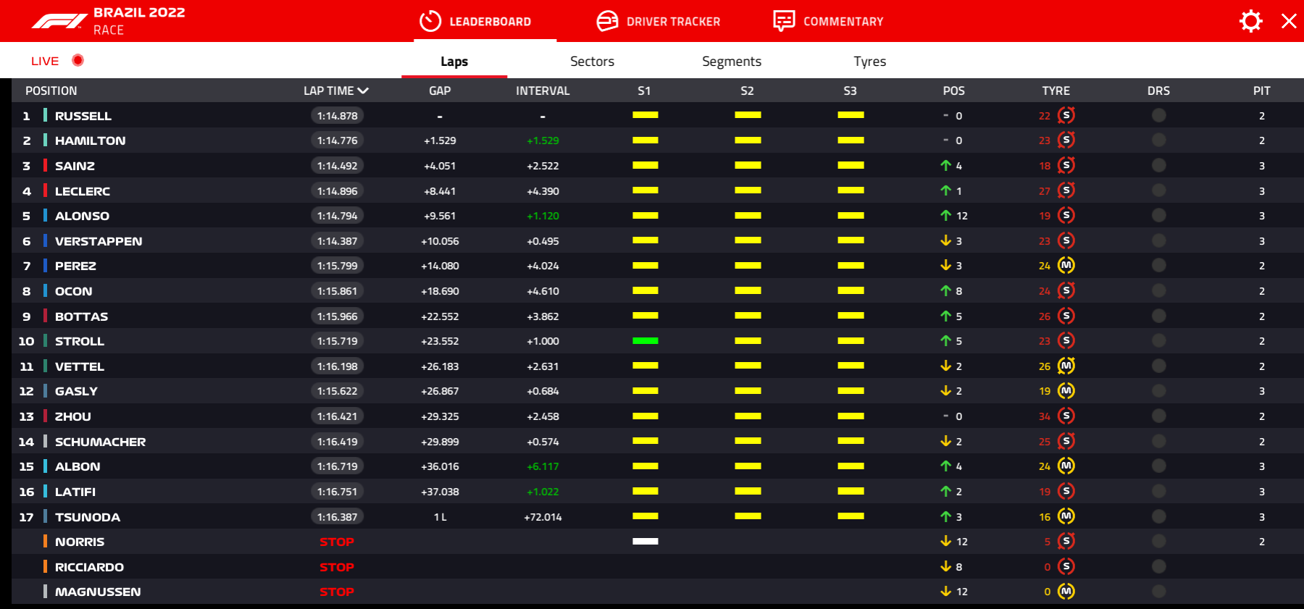Click Hamilton's green interval +1.529
Screen dimensions: 1304x609
tap(543, 140)
